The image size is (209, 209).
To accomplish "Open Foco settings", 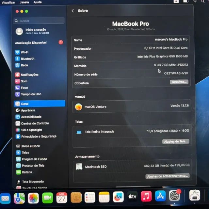I will point(22,88).
